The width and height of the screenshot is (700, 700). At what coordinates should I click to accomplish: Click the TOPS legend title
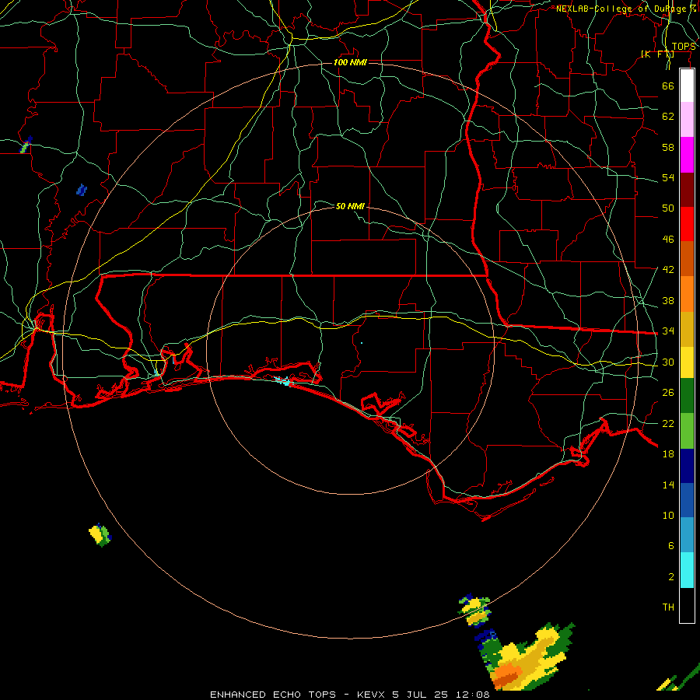click(x=684, y=47)
